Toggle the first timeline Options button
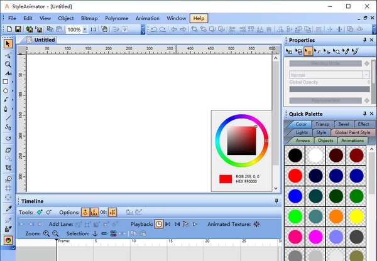The height and width of the screenshot is (261, 377). (x=85, y=213)
